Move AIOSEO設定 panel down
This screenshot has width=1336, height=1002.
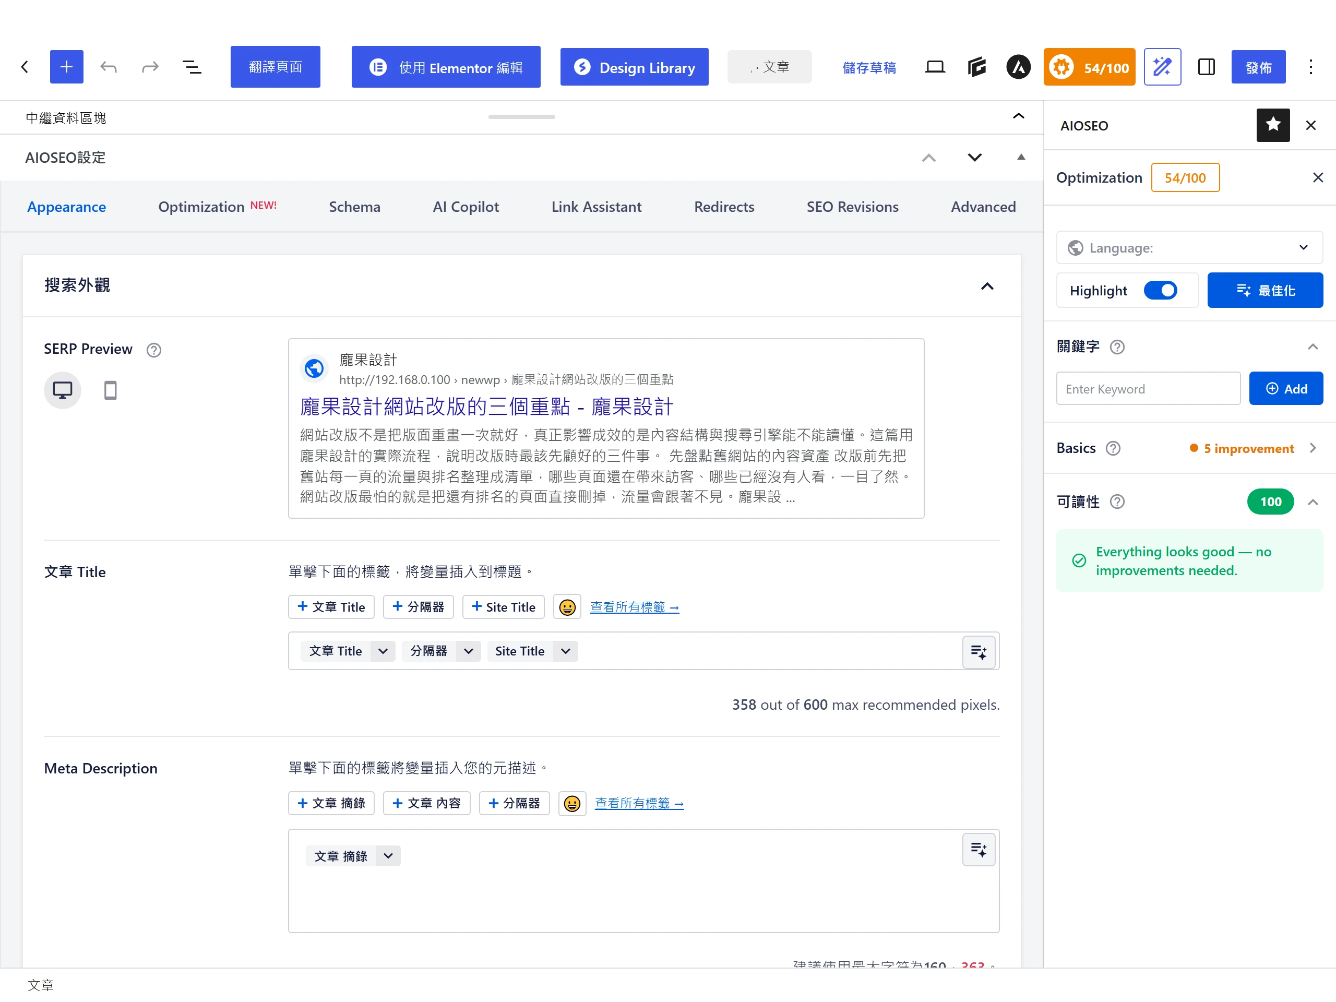(x=974, y=158)
